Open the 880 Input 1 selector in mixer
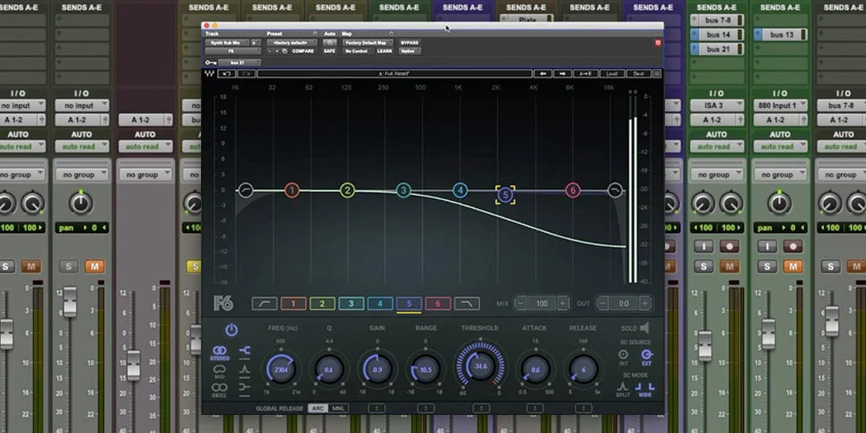This screenshot has width=866, height=433. tap(780, 106)
